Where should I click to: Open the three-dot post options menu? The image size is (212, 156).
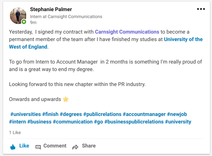[x=201, y=9]
